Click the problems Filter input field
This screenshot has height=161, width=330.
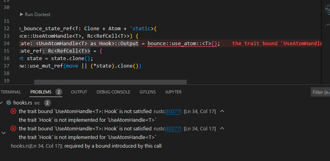(x=320, y=92)
